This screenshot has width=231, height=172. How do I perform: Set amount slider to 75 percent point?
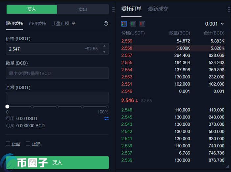[82, 107]
